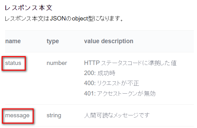Click the word object型 in the sentence
Image resolution: width=197 pixels, height=128 pixels.
(83, 19)
